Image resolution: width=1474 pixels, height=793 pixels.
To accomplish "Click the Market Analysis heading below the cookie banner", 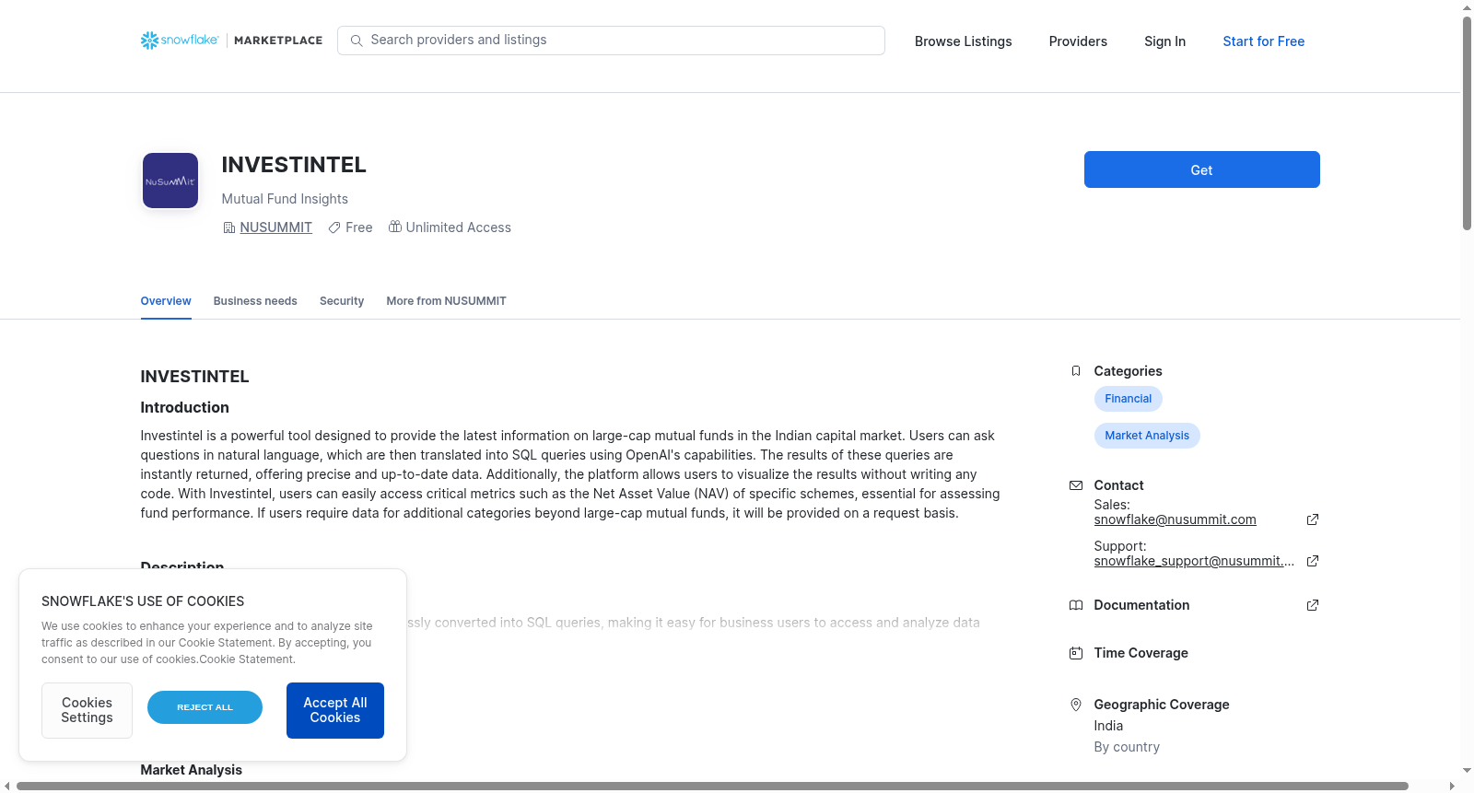I will [x=191, y=770].
